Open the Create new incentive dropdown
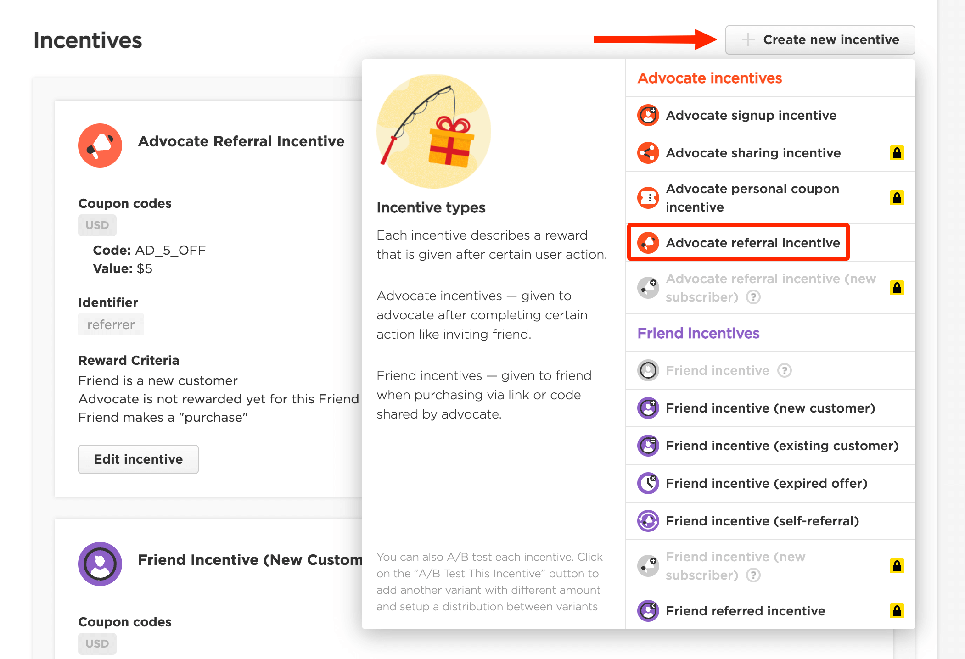 click(820, 40)
